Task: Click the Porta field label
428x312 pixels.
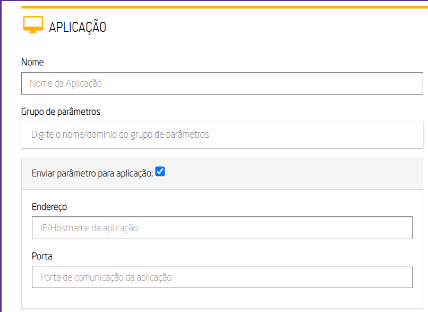Action: (x=42, y=256)
